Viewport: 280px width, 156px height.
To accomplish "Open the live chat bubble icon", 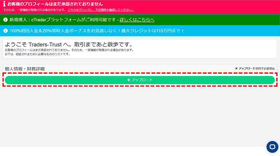I will coord(272,147).
